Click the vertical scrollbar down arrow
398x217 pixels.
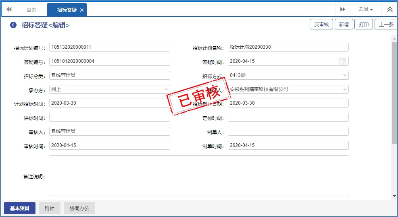click(x=394, y=196)
